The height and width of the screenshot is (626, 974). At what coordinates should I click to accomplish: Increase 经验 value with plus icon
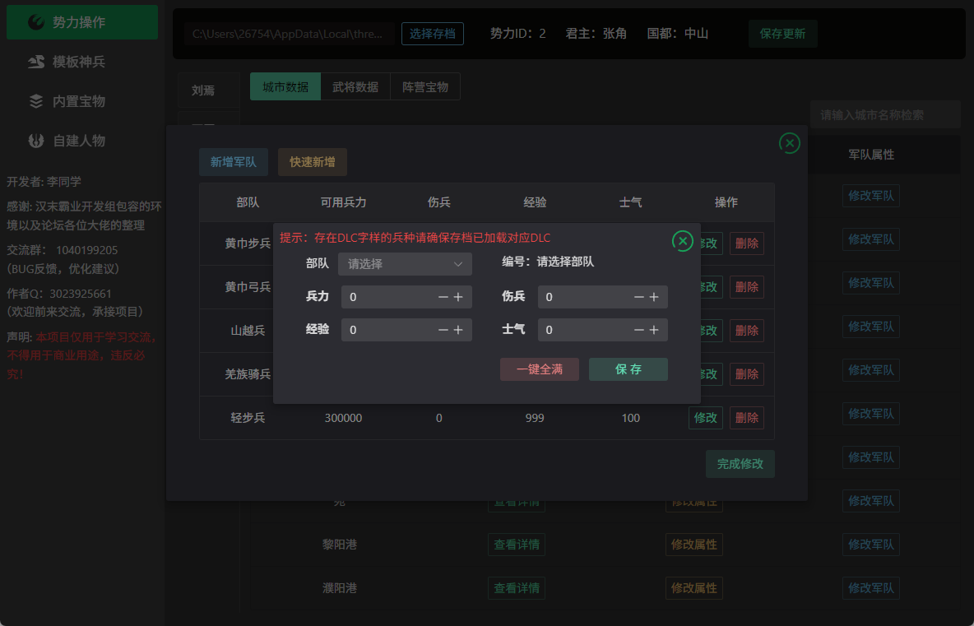pyautogui.click(x=458, y=330)
